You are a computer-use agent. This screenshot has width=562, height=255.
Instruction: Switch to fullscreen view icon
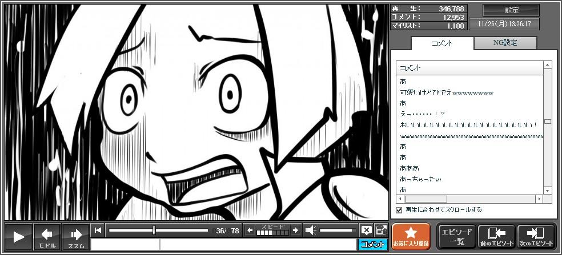pyautogui.click(x=381, y=230)
